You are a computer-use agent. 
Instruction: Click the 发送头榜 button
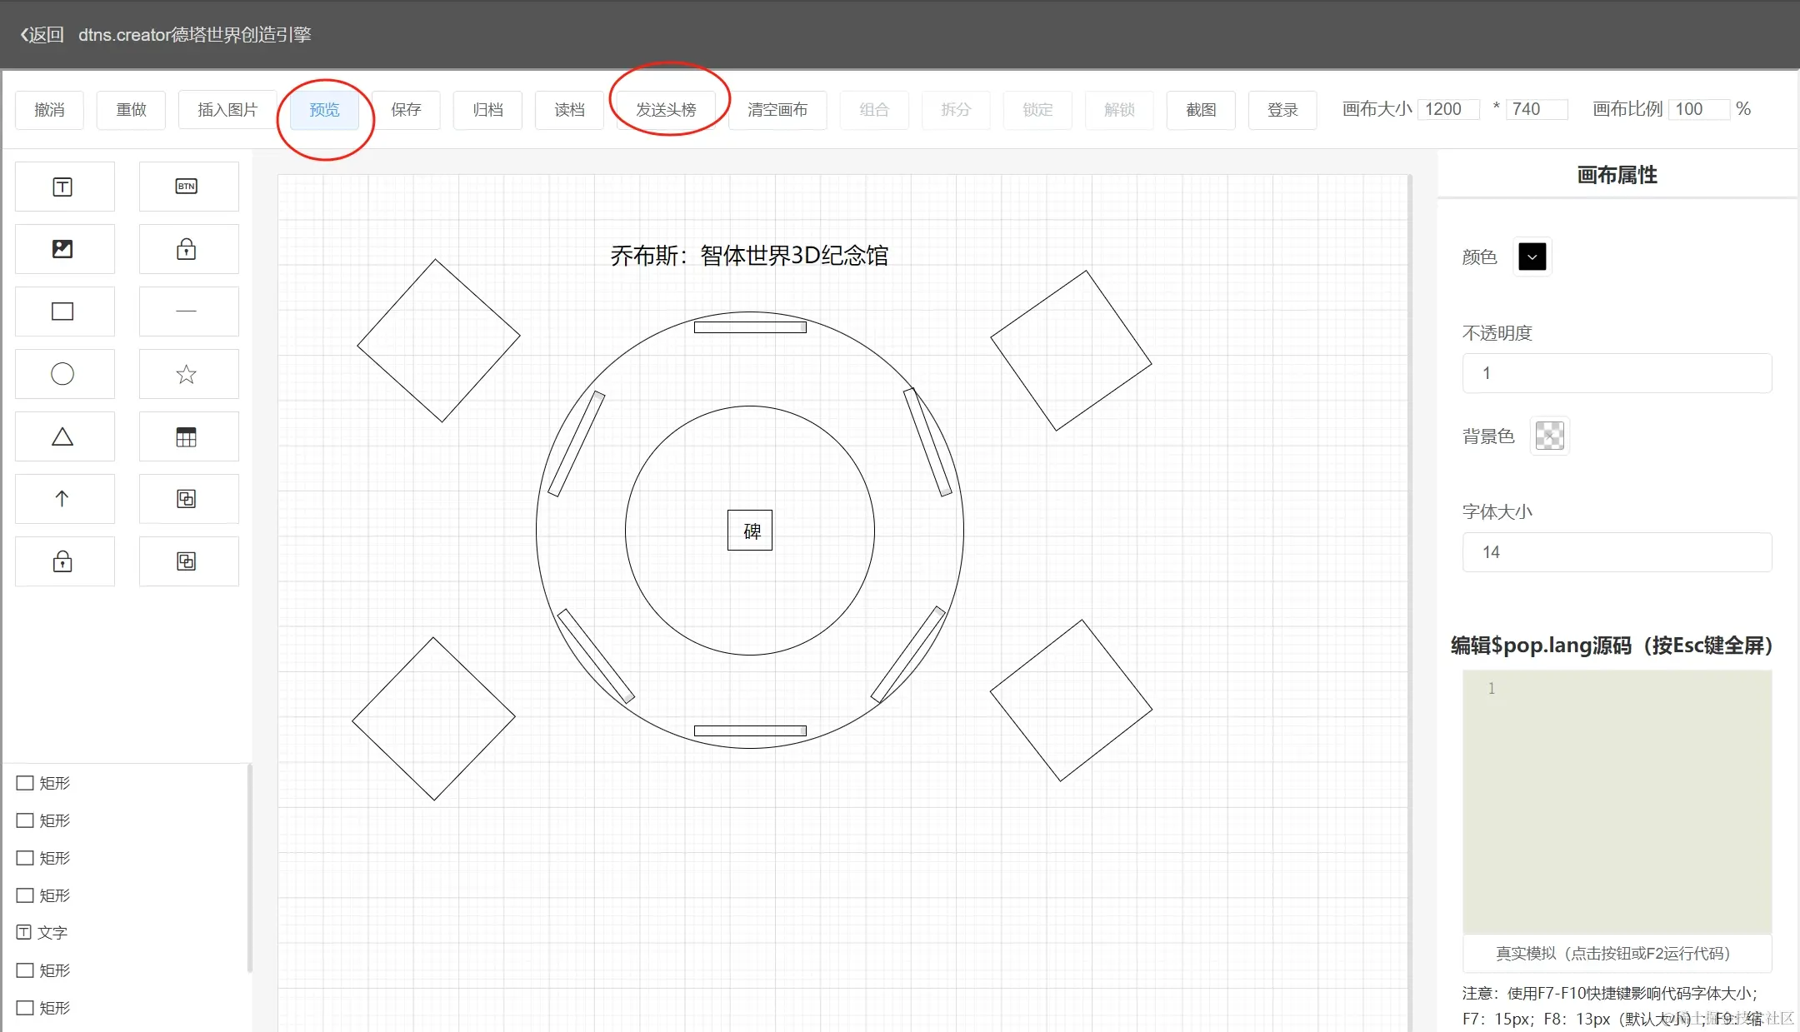tap(666, 110)
